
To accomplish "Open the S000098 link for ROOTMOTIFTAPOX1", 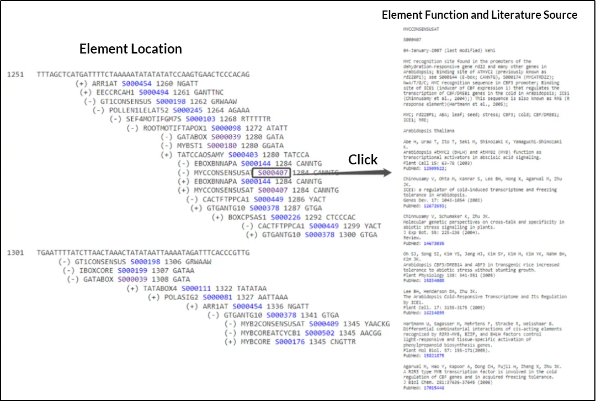I will (226, 128).
